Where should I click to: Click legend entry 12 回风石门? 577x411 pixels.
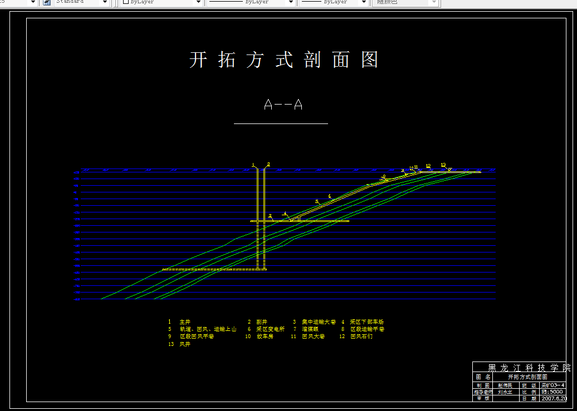[x=356, y=336]
